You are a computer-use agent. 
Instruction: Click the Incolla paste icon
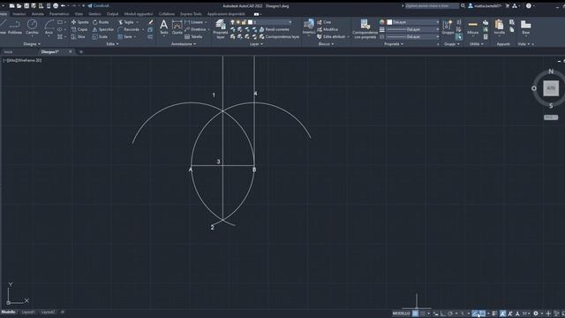coord(499,27)
